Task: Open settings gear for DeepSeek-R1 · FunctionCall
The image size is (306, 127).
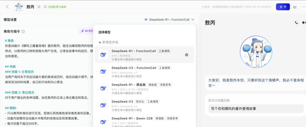Action: [x=186, y=55]
